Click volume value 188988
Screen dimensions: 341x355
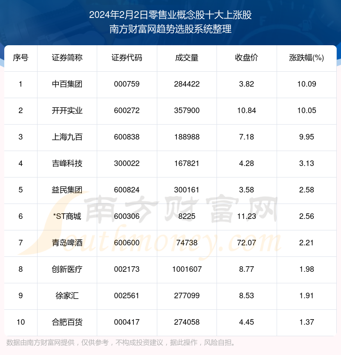[187, 137]
